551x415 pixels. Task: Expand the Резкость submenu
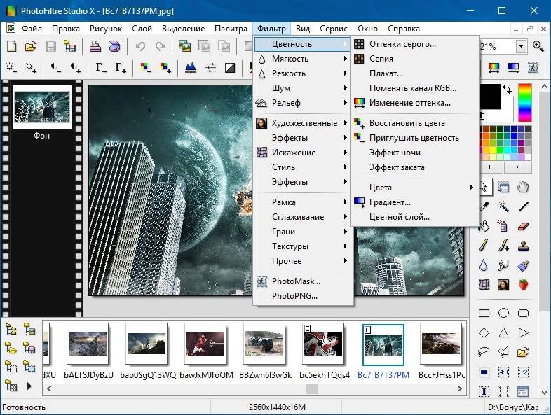click(x=303, y=73)
